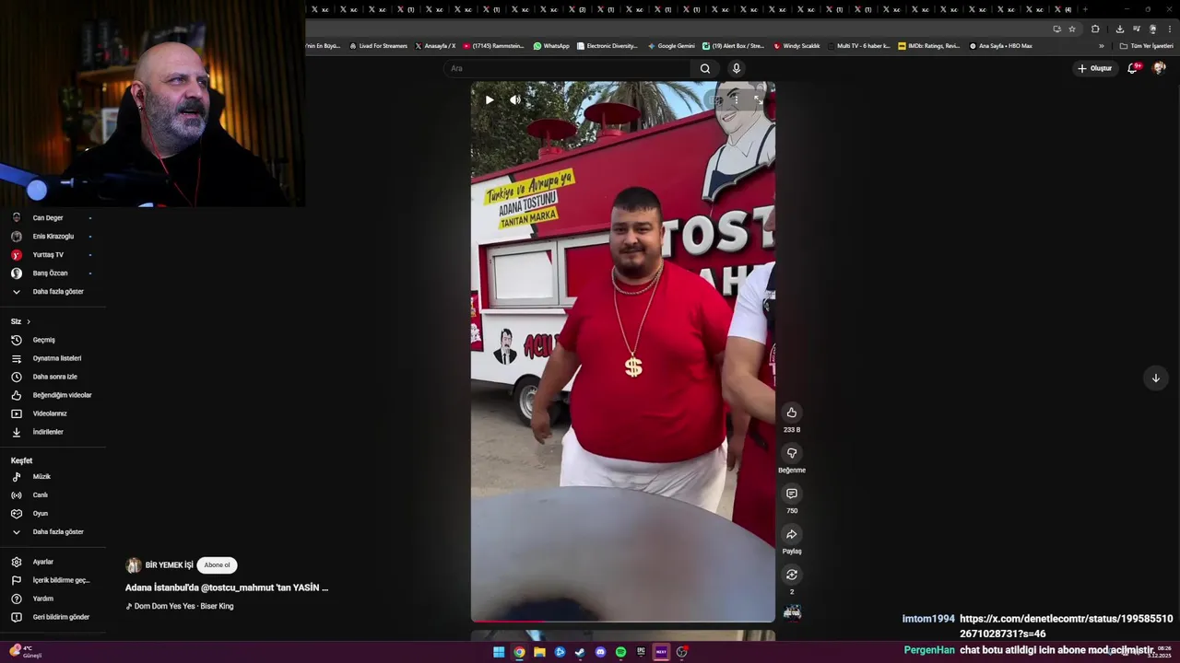The width and height of the screenshot is (1180, 663).
Task: Start voice search with the microphone
Action: (x=736, y=68)
